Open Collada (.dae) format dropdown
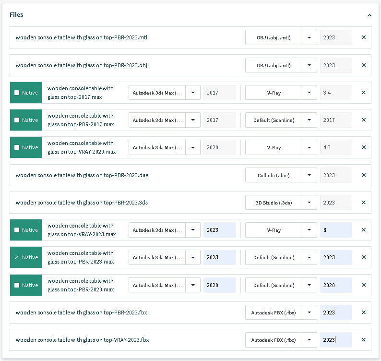This screenshot has width=381, height=361. (310, 175)
